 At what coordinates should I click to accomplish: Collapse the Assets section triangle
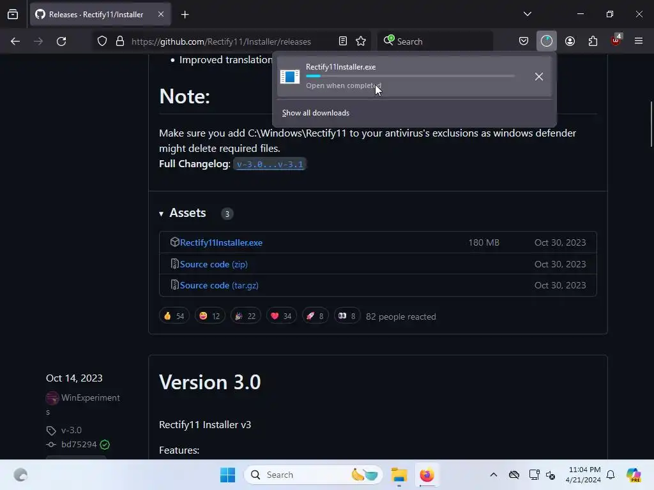pos(161,214)
